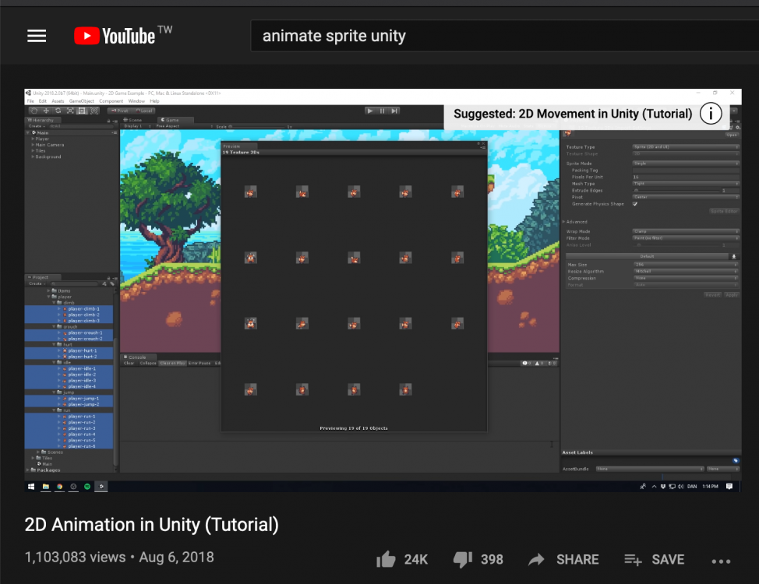Image resolution: width=759 pixels, height=584 pixels.
Task: Adjust the Extrude Edges slider
Action: (676, 191)
